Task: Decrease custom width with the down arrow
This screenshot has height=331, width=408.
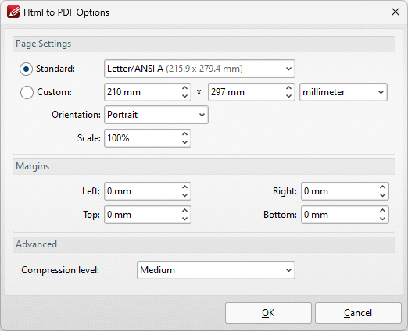Action: coord(184,96)
